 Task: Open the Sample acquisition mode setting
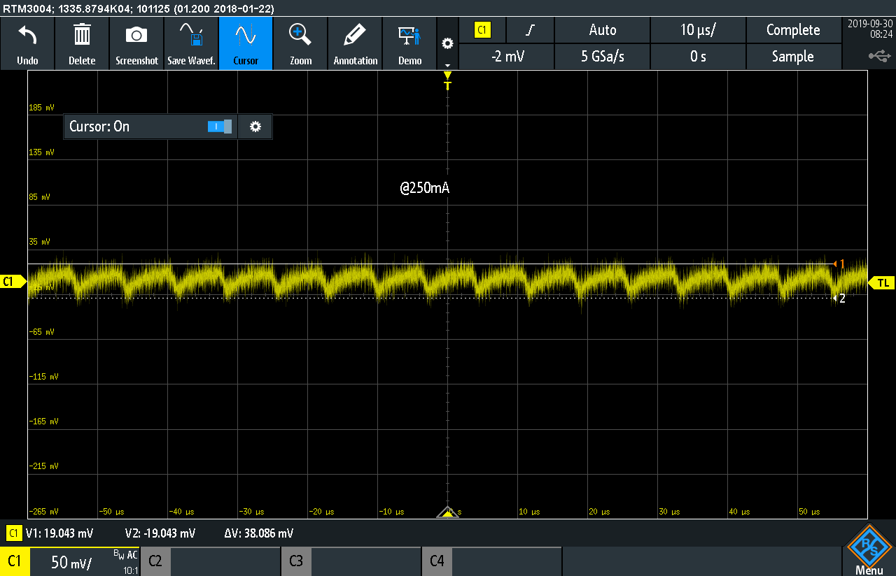pos(793,57)
